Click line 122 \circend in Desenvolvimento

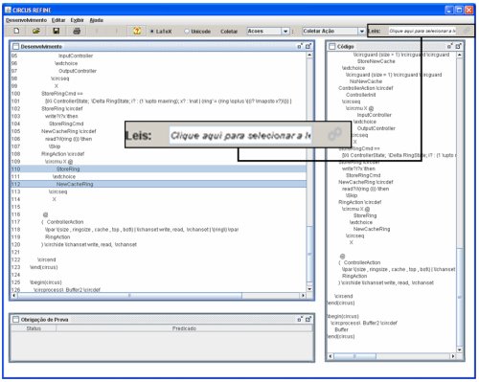pos(47,259)
